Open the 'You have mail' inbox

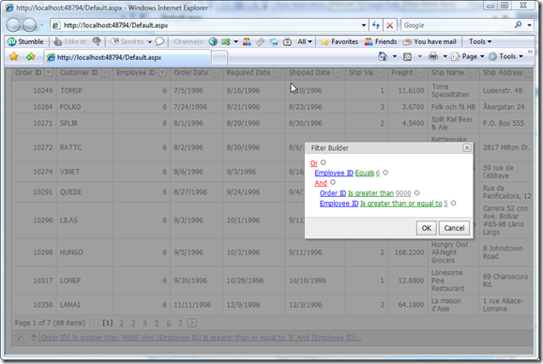430,42
